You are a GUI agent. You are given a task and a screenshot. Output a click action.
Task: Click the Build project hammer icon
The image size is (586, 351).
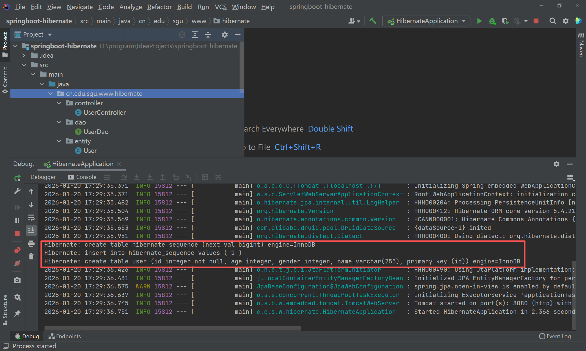pos(373,21)
